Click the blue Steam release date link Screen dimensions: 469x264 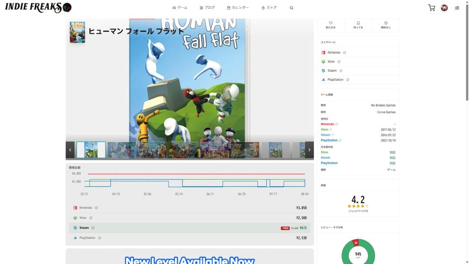[x=327, y=135]
